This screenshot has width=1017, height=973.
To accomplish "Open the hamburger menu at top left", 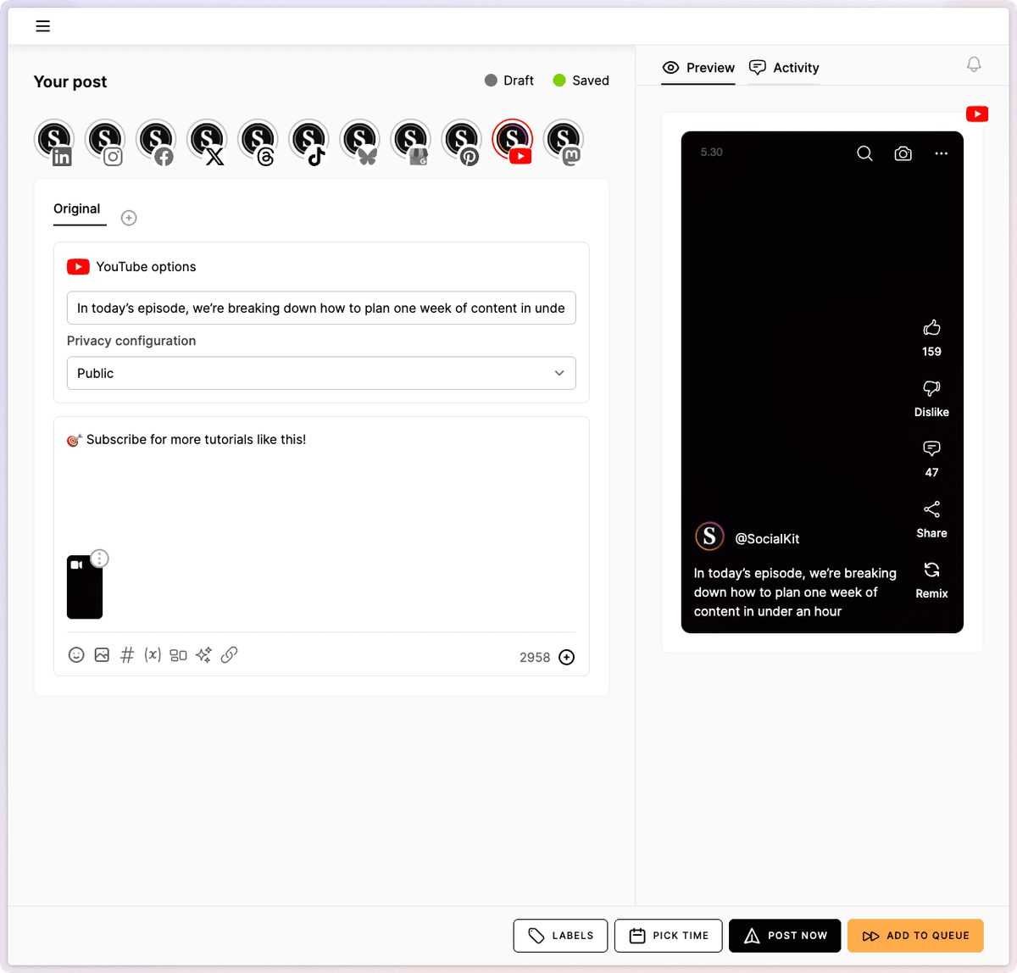I will coord(43,26).
